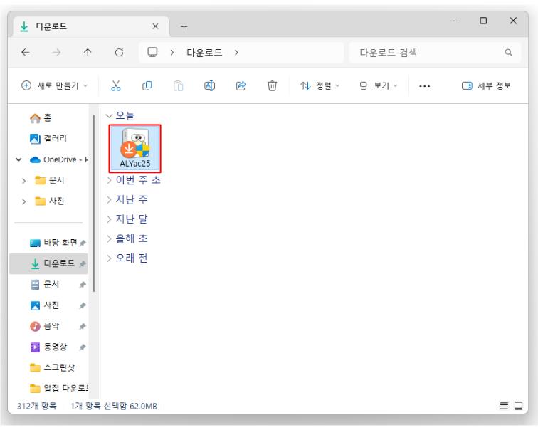Open 홈 in the sidebar
The image size is (538, 430).
[41, 118]
